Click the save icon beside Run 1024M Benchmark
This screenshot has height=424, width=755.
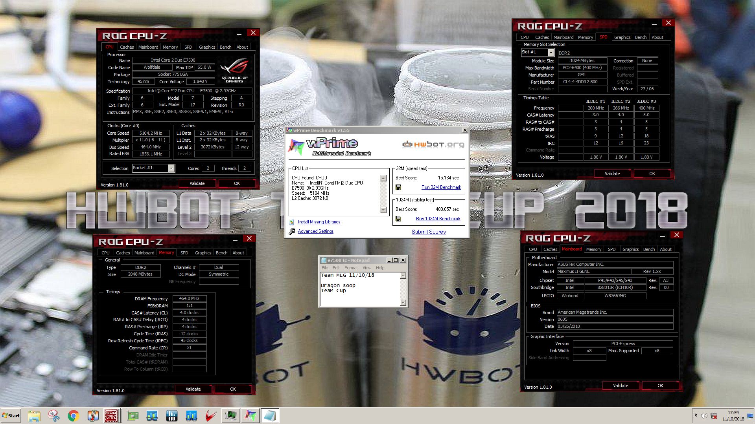tap(398, 219)
